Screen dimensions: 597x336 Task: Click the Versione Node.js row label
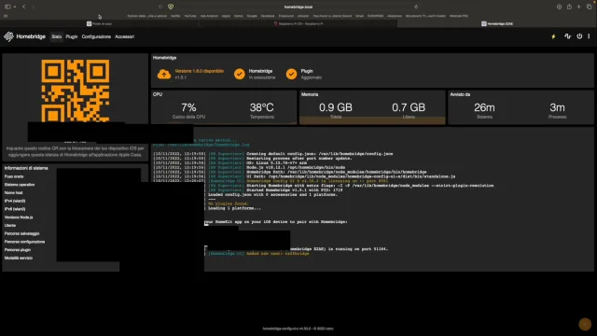pos(19,217)
